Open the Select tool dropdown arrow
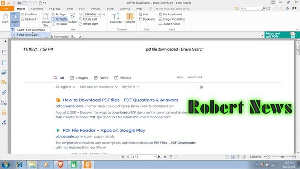The image size is (300, 169). (x=15, y=25)
